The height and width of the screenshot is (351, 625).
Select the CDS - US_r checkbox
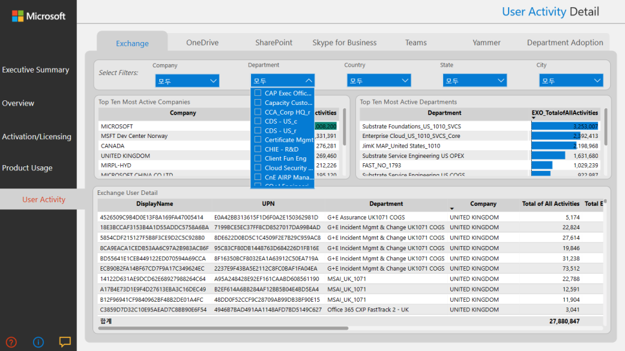pyautogui.click(x=258, y=130)
